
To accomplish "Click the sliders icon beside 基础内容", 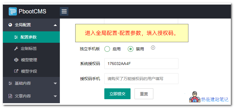I will pos(10,83).
